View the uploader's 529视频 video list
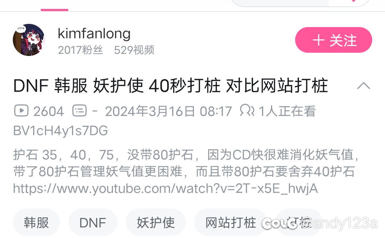Image resolution: width=385 pixels, height=238 pixels. [x=134, y=50]
